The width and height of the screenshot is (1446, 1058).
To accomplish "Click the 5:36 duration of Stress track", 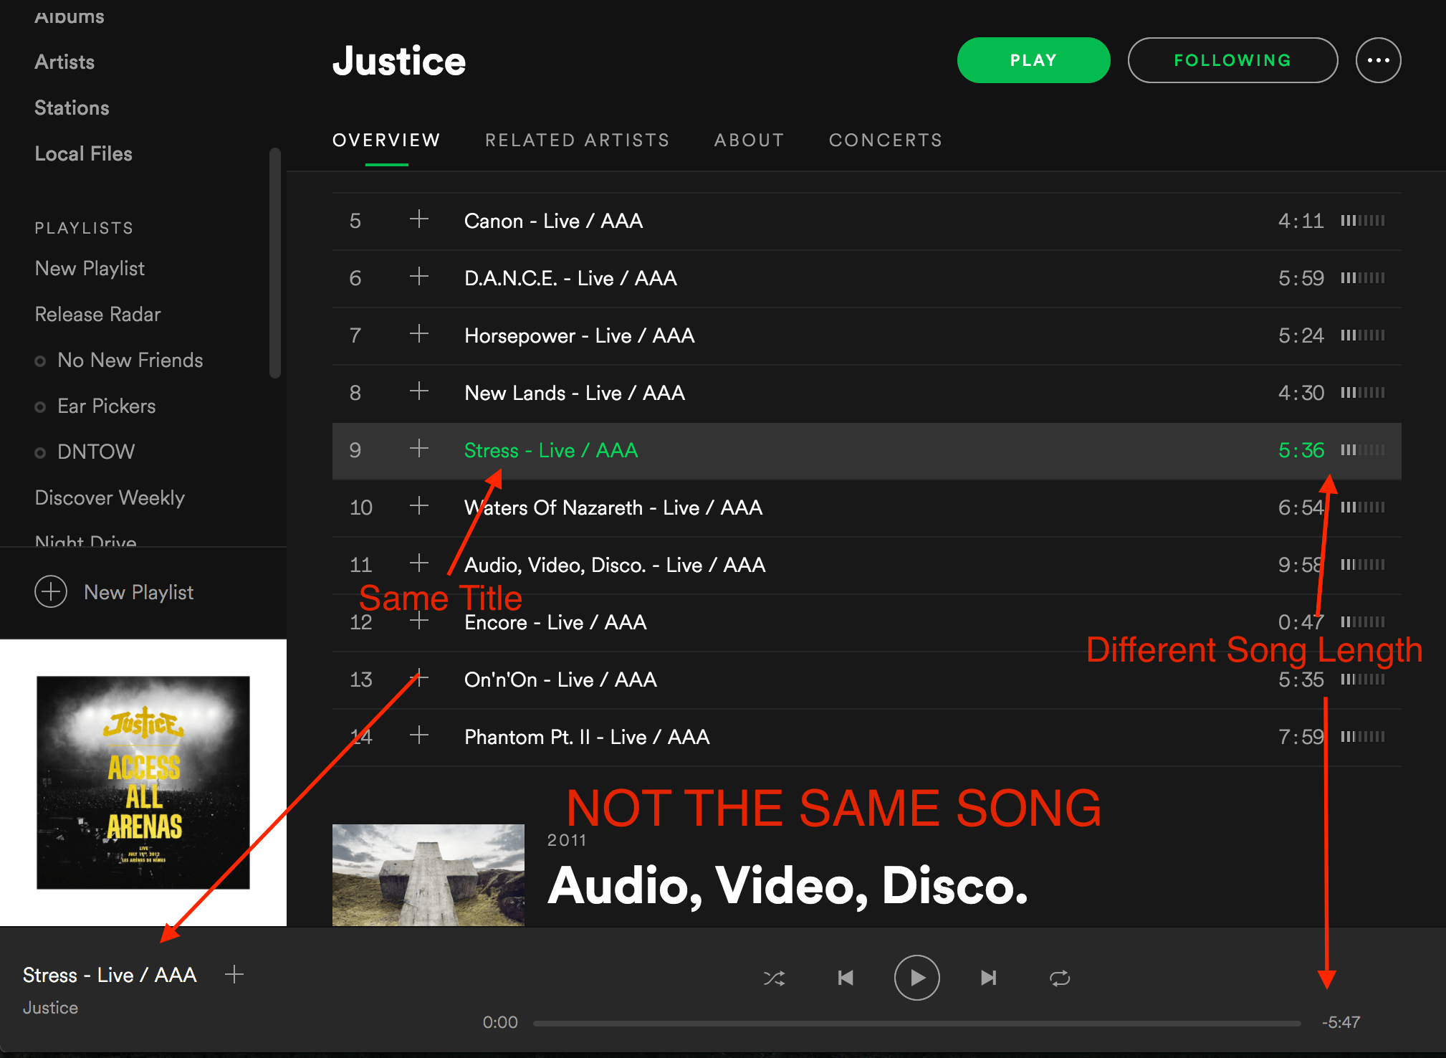I will [x=1301, y=450].
